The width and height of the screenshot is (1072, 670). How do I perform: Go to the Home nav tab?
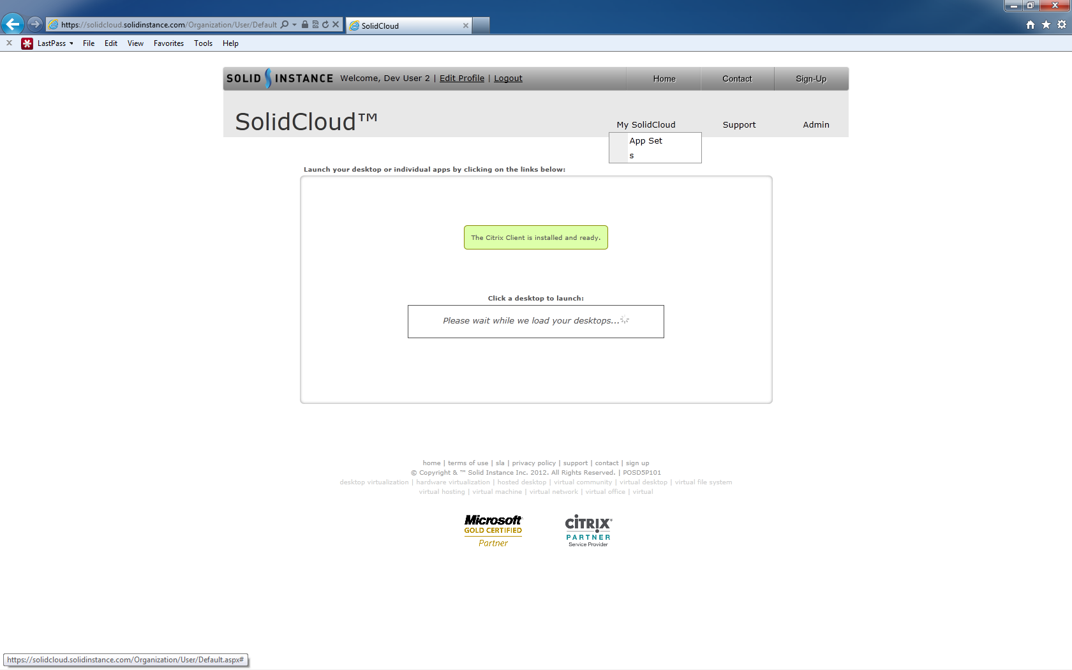pyautogui.click(x=664, y=78)
